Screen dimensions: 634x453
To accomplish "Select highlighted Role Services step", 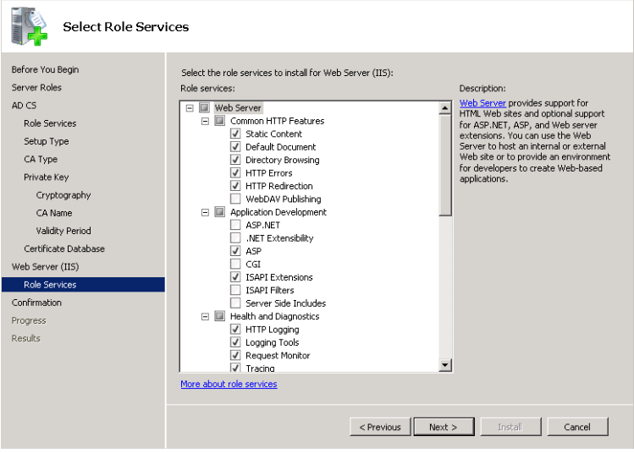I will click(83, 284).
